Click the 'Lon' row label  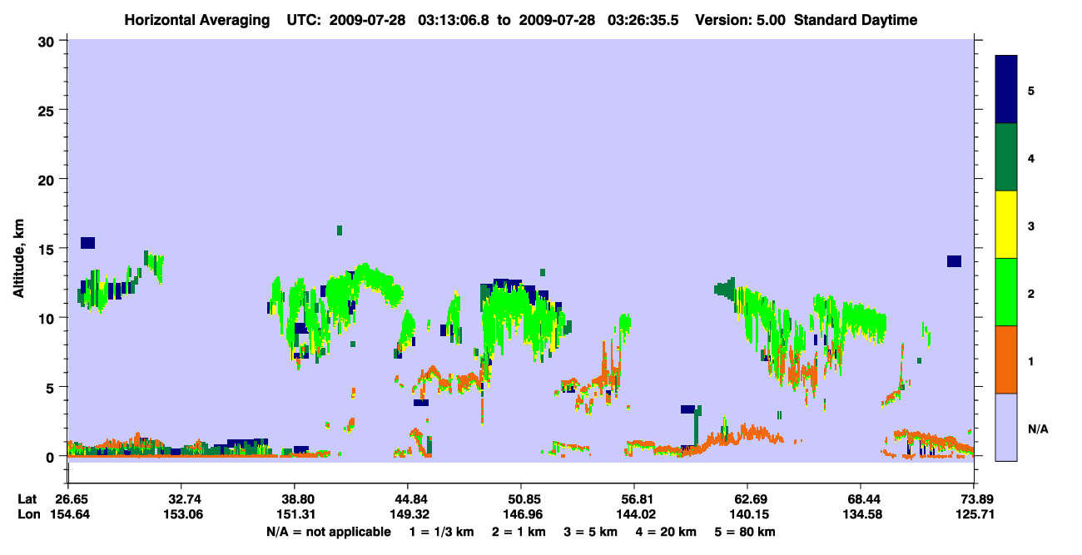tap(27, 514)
